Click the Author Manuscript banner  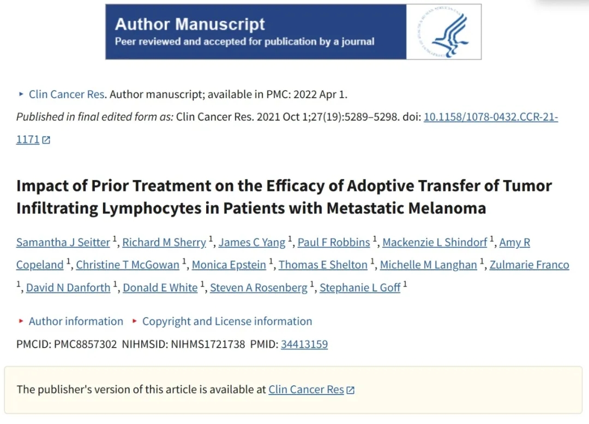[x=256, y=32]
